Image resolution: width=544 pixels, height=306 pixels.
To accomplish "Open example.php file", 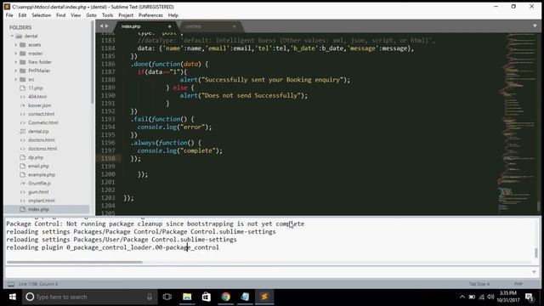I will 42,175.
